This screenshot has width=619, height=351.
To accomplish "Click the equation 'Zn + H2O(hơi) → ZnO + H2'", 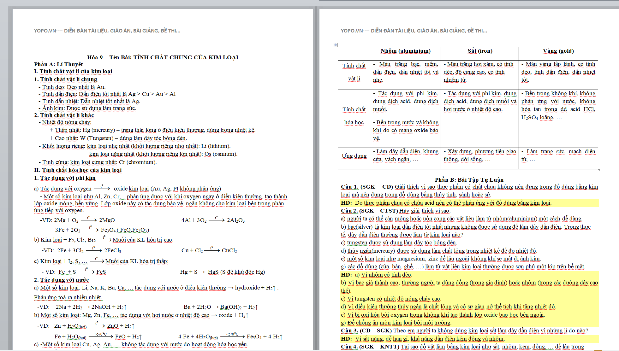I will click(x=95, y=326).
